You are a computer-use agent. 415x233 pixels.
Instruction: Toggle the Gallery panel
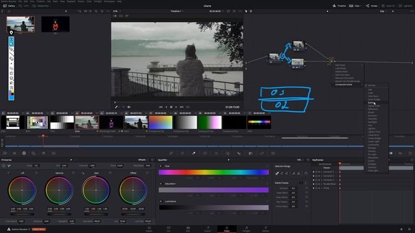coord(9,6)
